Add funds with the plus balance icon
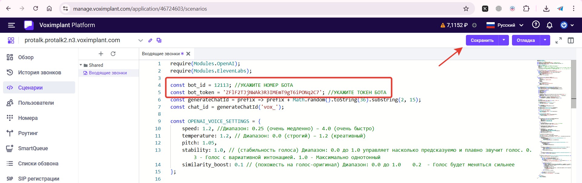This screenshot has width=582, height=183. click(474, 25)
